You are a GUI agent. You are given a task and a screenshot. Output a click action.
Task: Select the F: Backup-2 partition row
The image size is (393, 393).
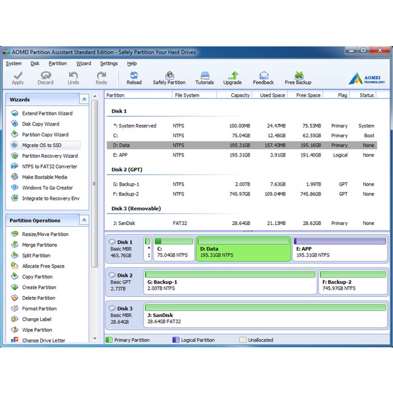click(x=242, y=194)
